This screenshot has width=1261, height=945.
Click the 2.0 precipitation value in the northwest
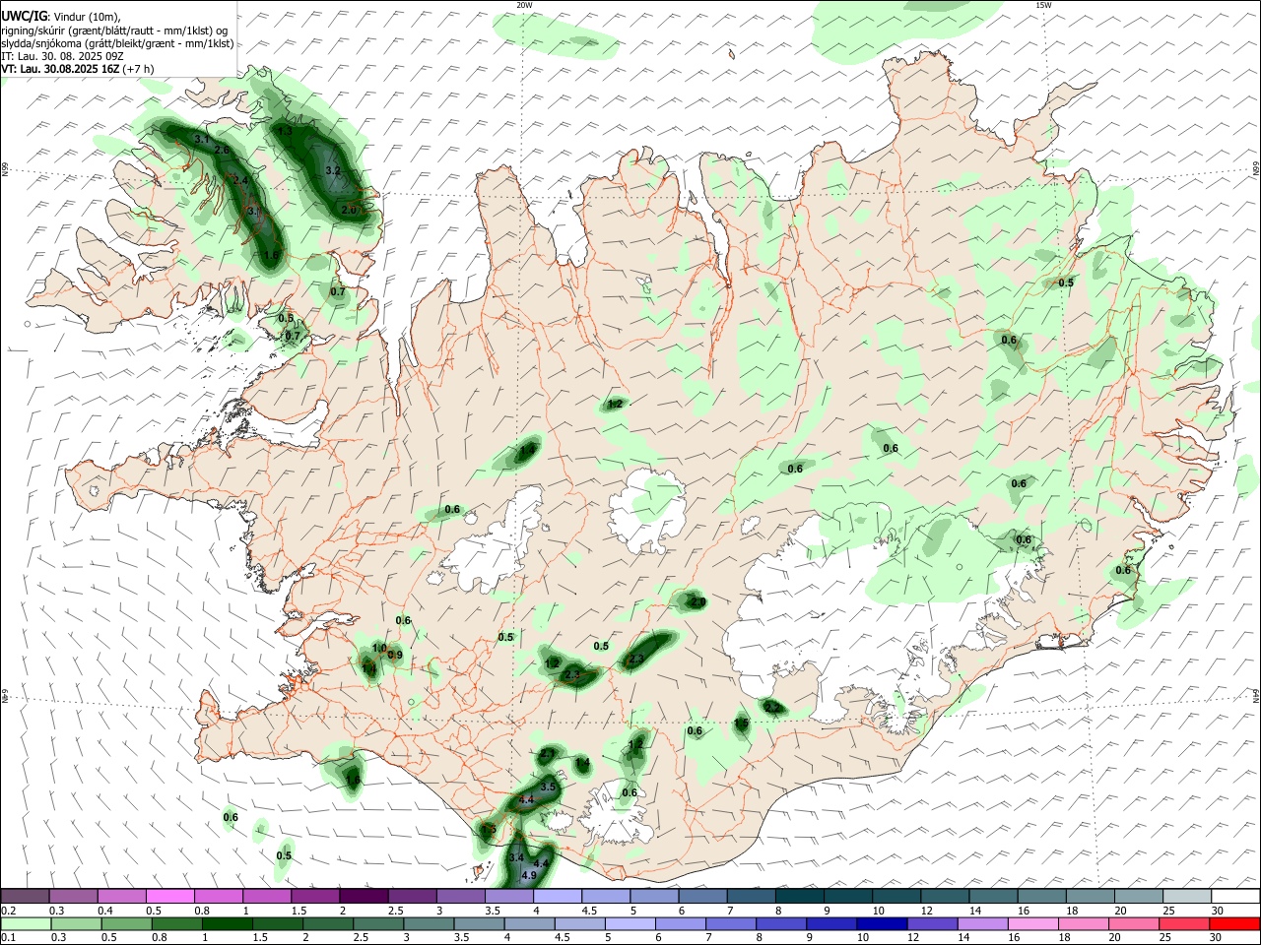[349, 211]
